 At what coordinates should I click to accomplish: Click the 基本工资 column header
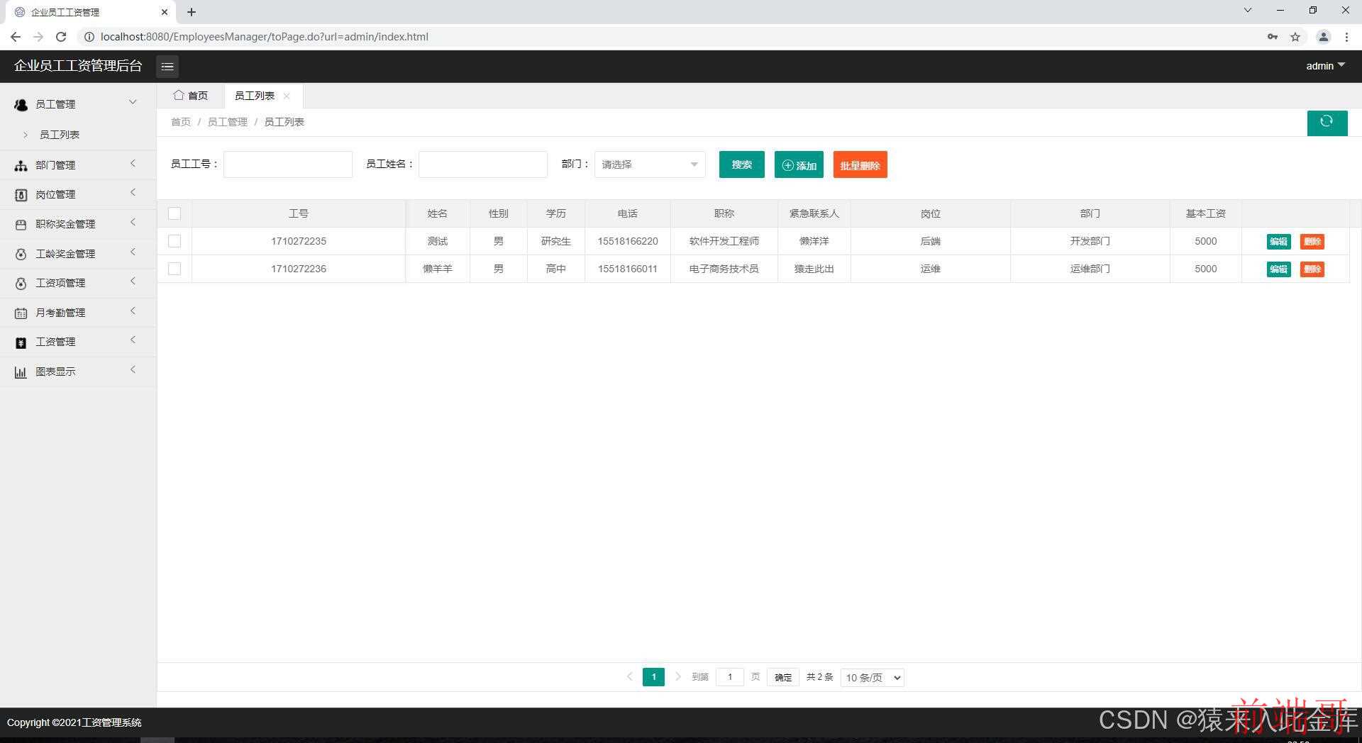[x=1205, y=213]
